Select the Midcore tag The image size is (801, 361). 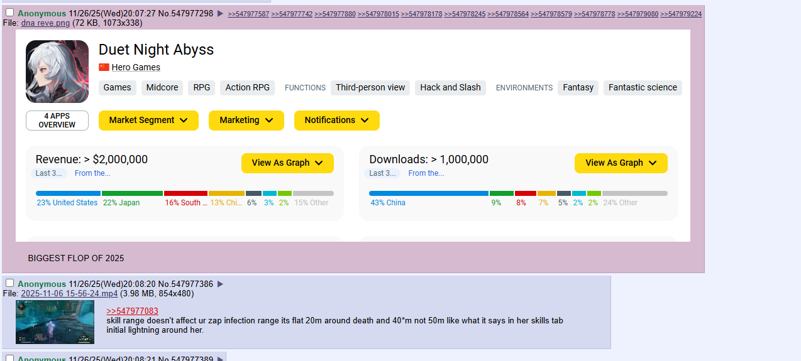[162, 88]
